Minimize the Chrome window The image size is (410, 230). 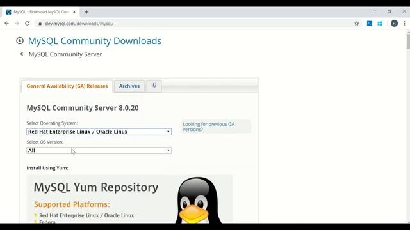click(x=375, y=11)
